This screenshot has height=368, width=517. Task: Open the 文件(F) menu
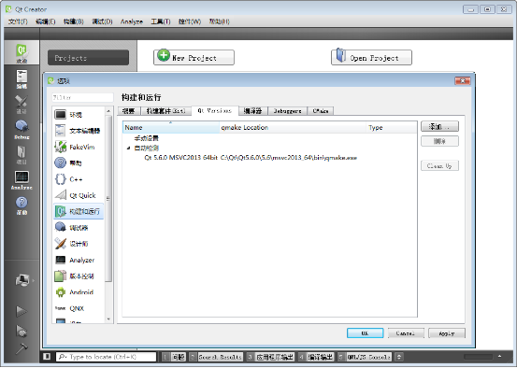pos(18,21)
